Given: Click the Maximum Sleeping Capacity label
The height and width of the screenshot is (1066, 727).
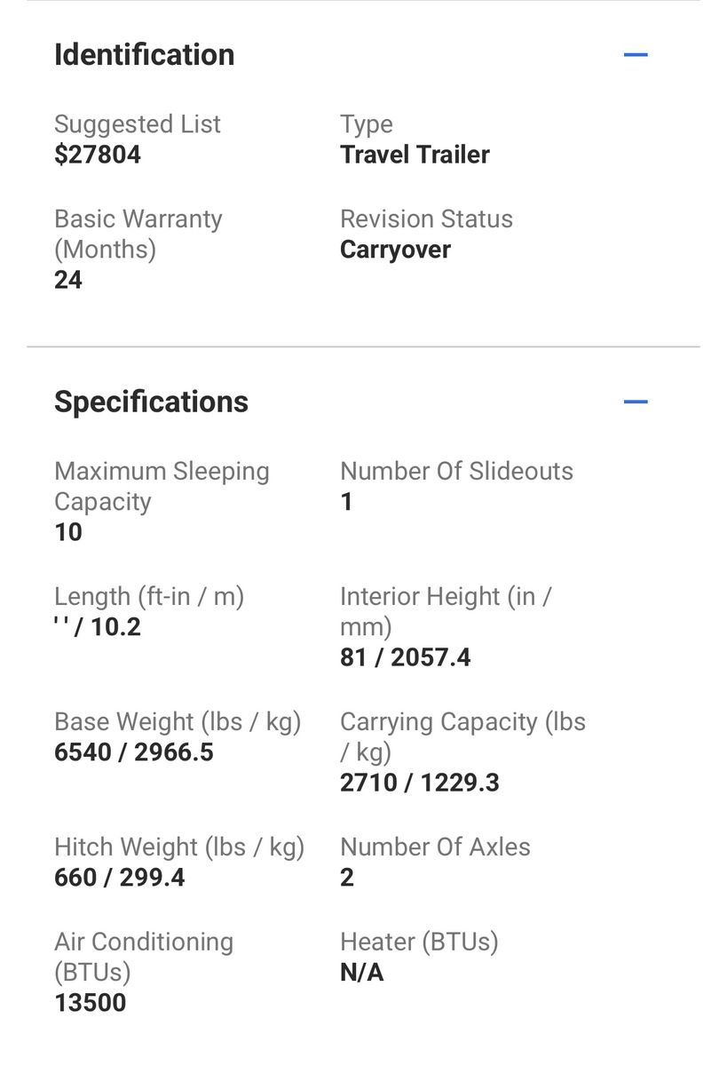Looking at the screenshot, I should (162, 486).
